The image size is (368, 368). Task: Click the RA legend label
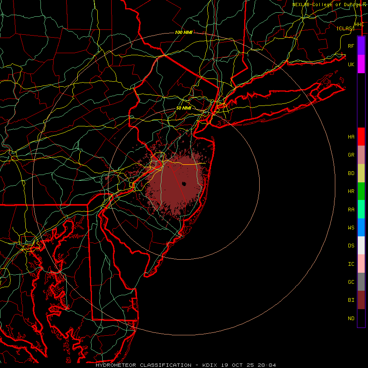coord(351,209)
